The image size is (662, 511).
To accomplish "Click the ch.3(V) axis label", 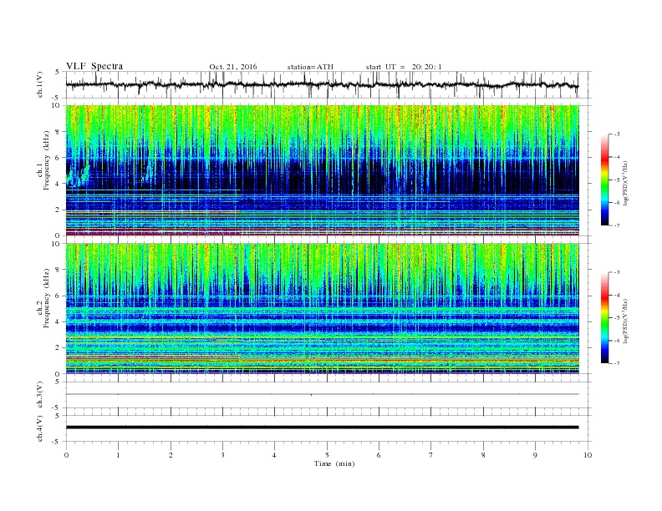I will click(40, 395).
